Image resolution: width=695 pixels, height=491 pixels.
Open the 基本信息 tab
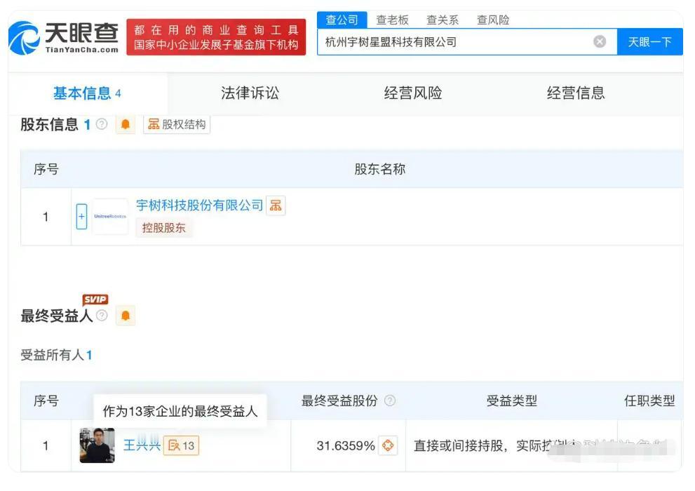(x=88, y=93)
